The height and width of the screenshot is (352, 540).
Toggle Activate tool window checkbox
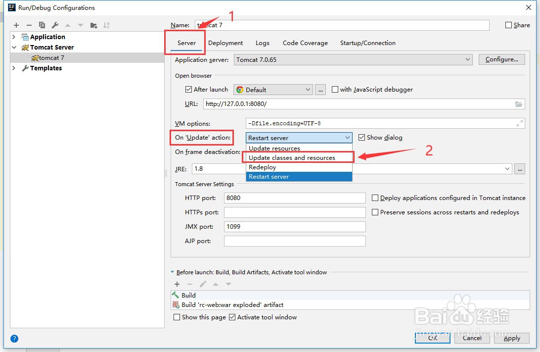(x=232, y=317)
